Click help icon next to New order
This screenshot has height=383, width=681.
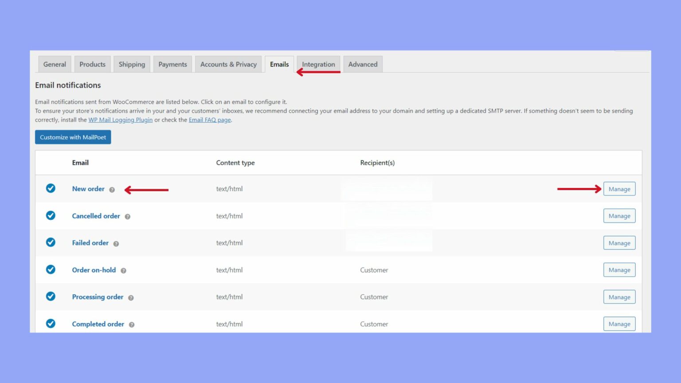coord(112,189)
